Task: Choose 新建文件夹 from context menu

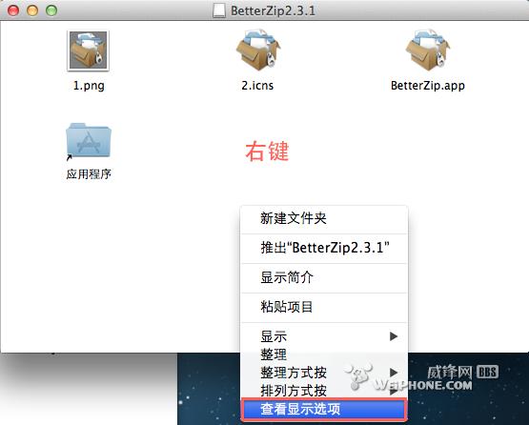Action: tap(324, 218)
